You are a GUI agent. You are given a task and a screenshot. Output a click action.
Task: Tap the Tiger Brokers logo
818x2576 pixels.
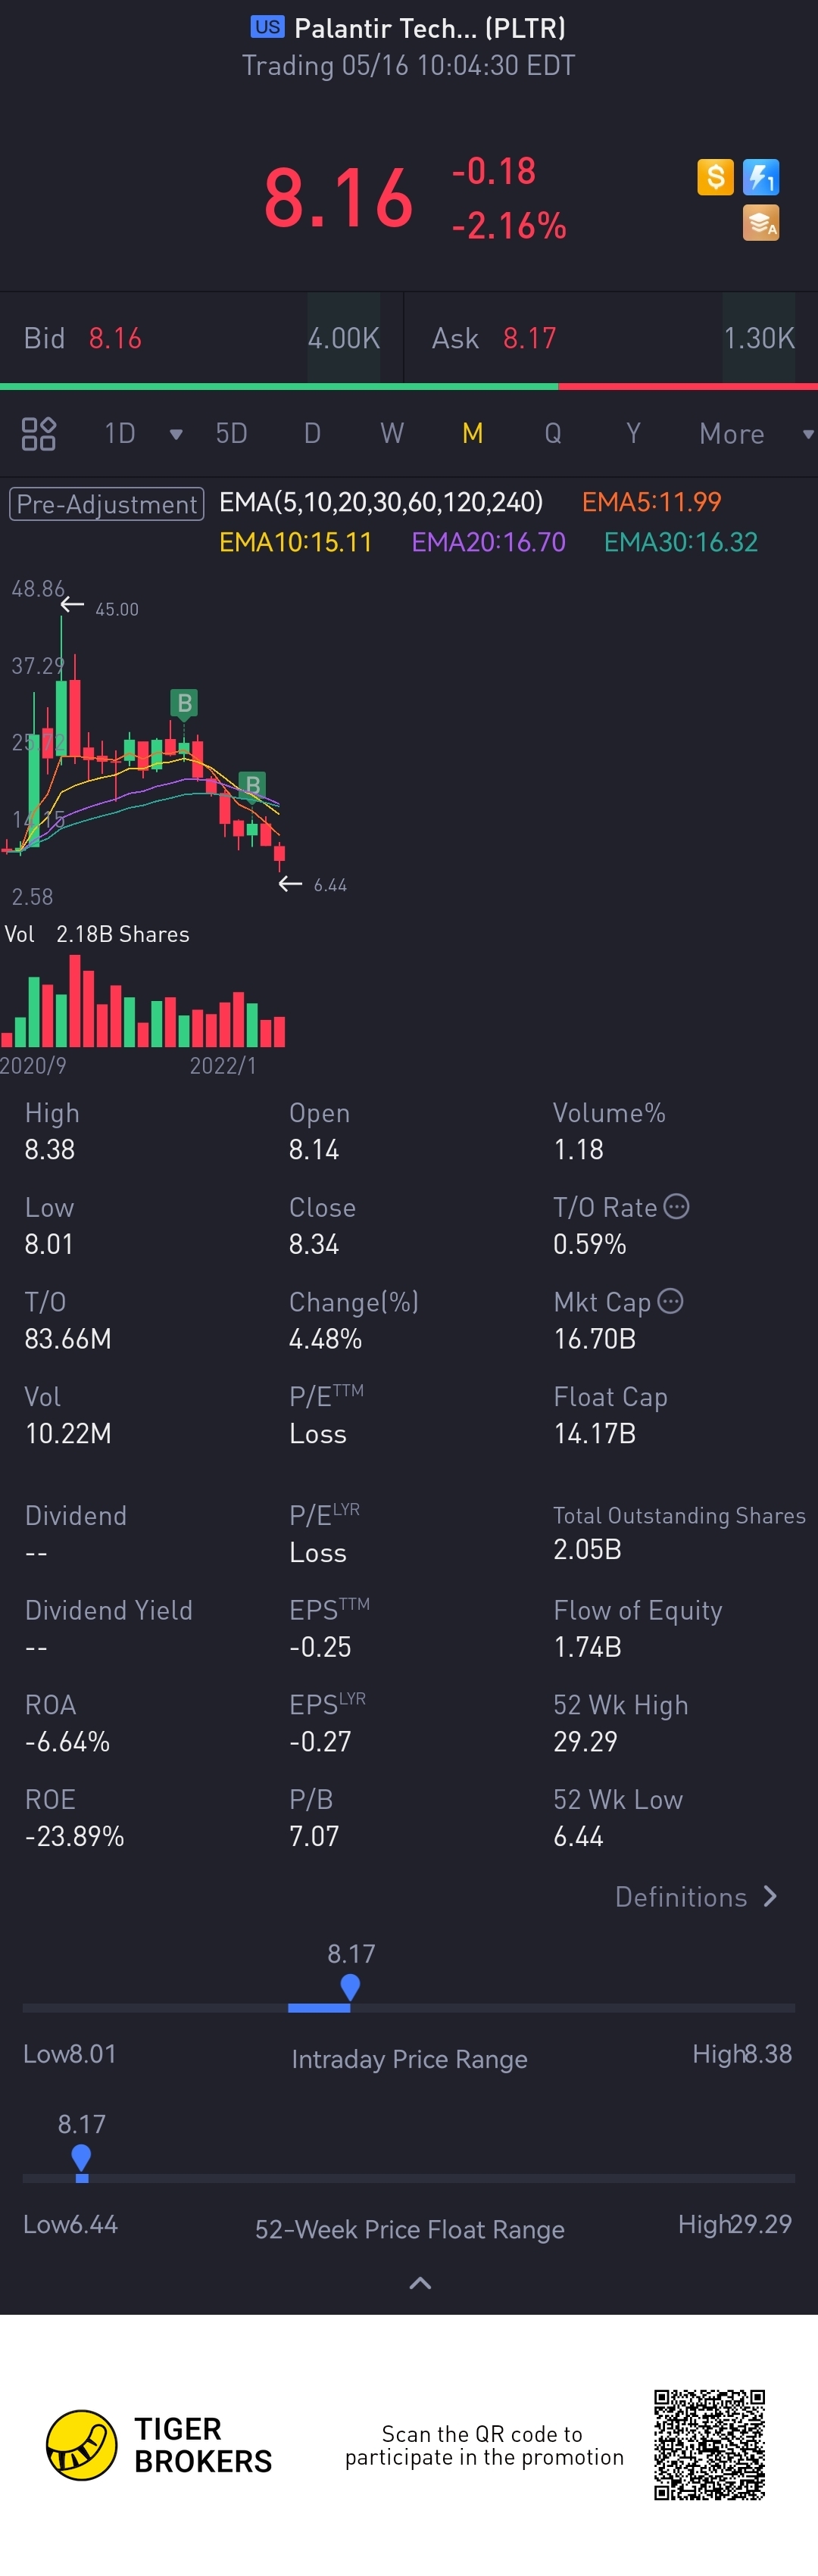coord(82,2445)
